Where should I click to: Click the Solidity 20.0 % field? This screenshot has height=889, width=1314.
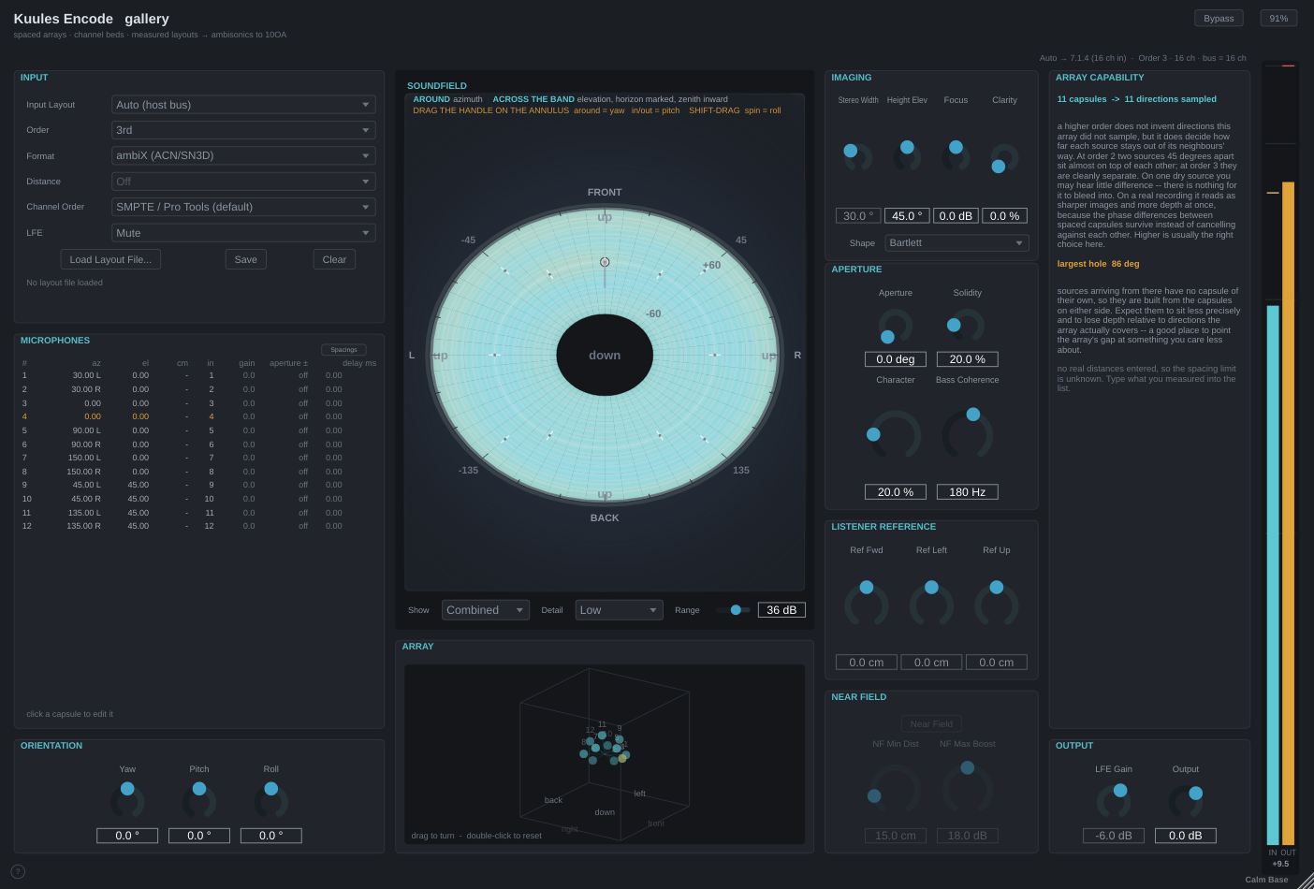(x=968, y=359)
